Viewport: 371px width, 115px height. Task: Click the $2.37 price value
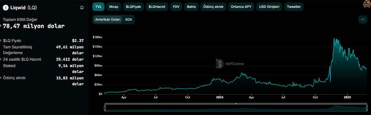pyautogui.click(x=78, y=40)
